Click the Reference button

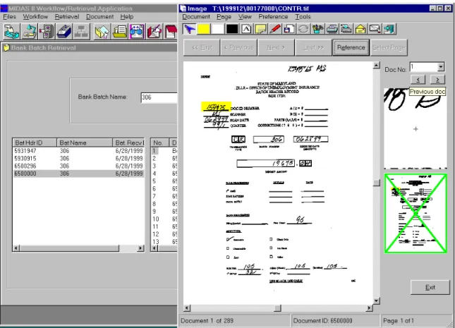[351, 47]
